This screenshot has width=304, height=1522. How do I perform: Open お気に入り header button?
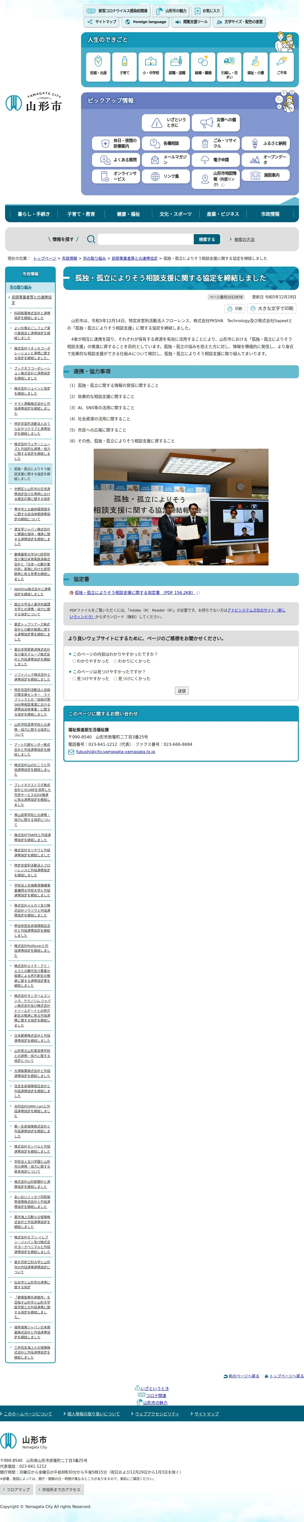(x=207, y=11)
